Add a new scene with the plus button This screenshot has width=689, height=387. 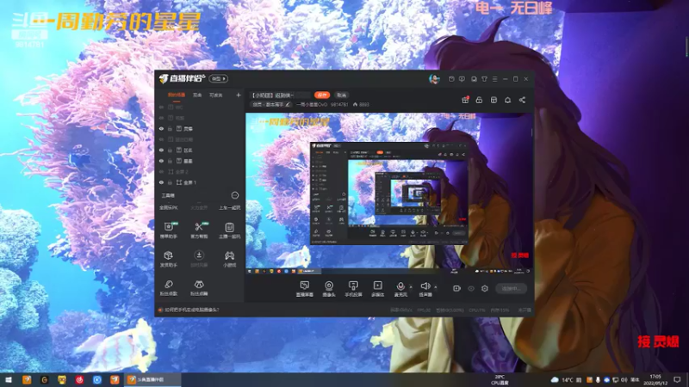click(239, 95)
